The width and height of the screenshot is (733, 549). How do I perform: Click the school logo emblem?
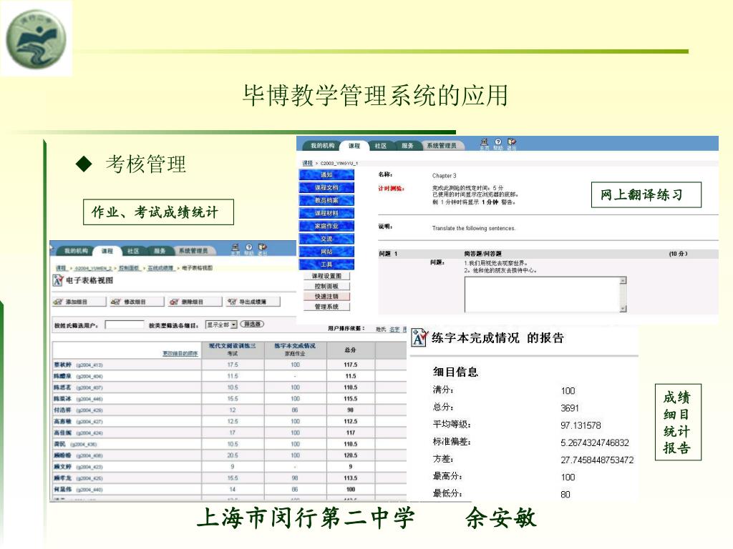coord(36,39)
